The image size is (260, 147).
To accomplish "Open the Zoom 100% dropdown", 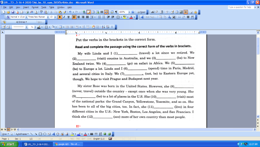I will tap(129, 12).
